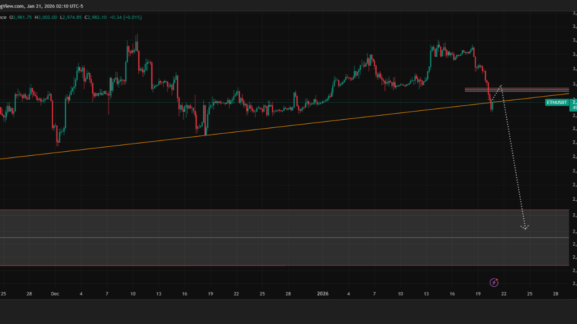Viewport: 577px width, 324px height.
Task: Select the large gray zone with red borders
Action: coord(284,238)
